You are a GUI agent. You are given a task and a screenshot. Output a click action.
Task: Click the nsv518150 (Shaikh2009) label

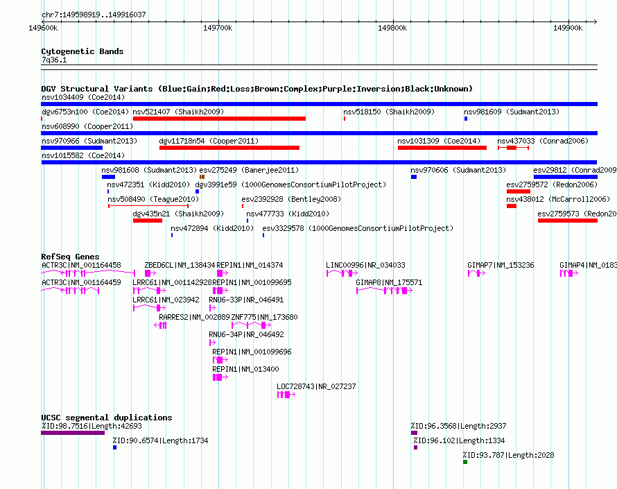coord(389,112)
